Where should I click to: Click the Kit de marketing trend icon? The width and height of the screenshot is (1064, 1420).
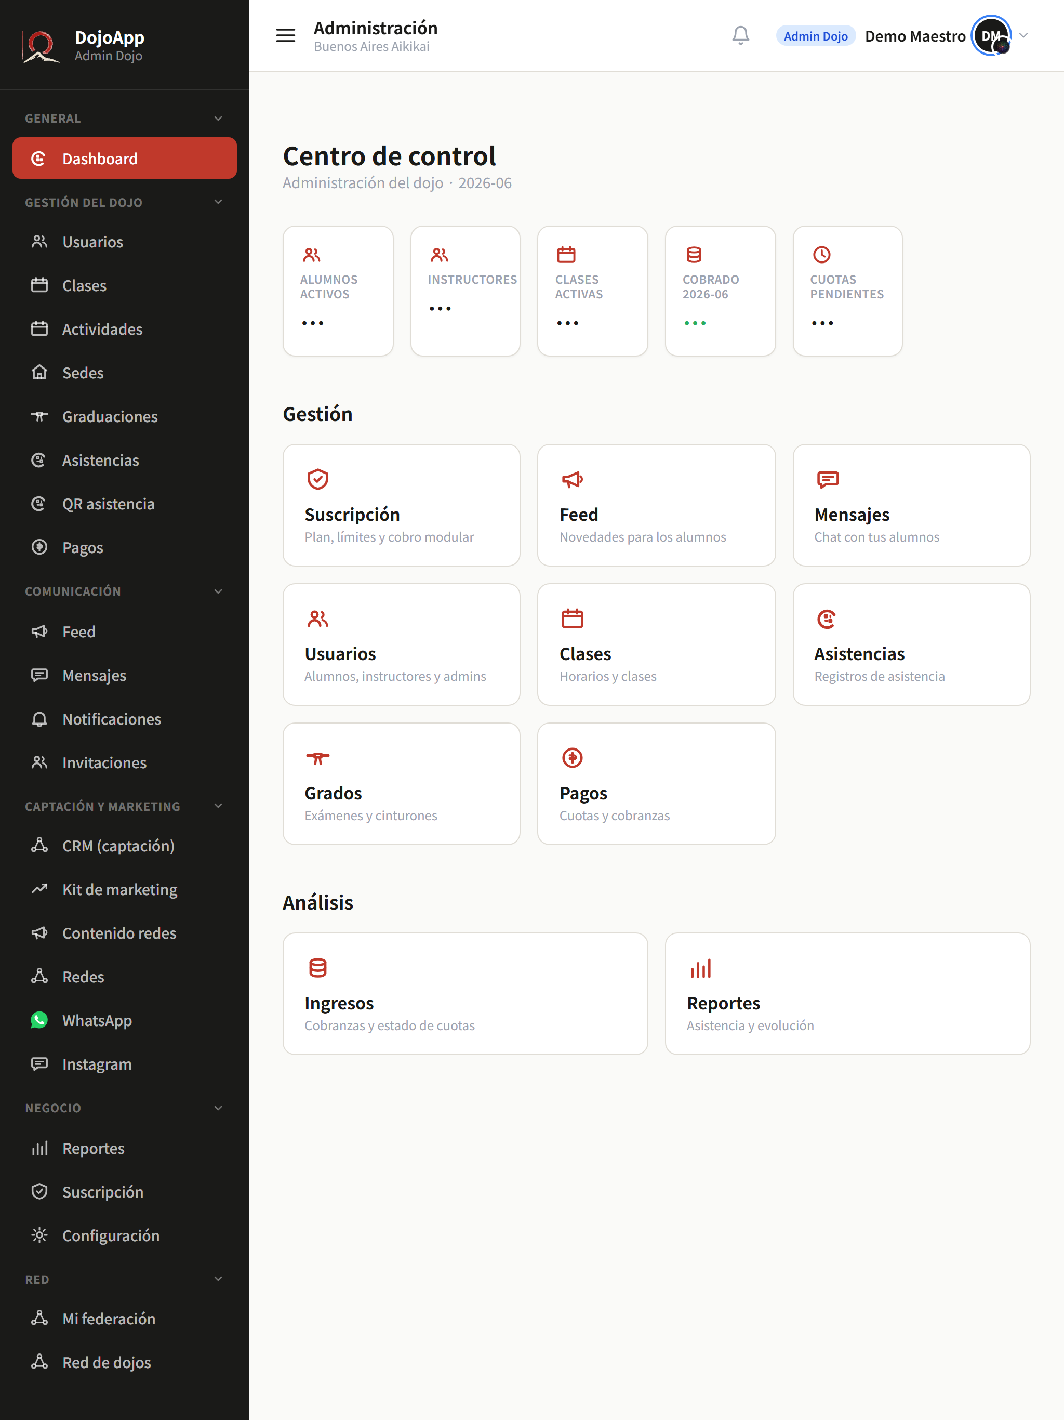(x=39, y=888)
